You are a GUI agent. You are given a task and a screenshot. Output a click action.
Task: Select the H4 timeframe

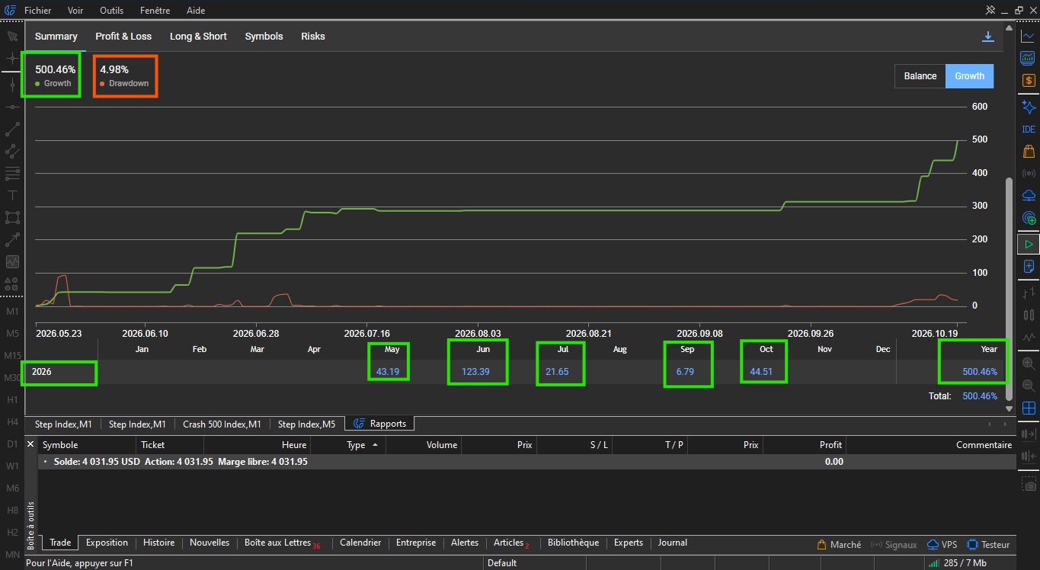click(12, 421)
